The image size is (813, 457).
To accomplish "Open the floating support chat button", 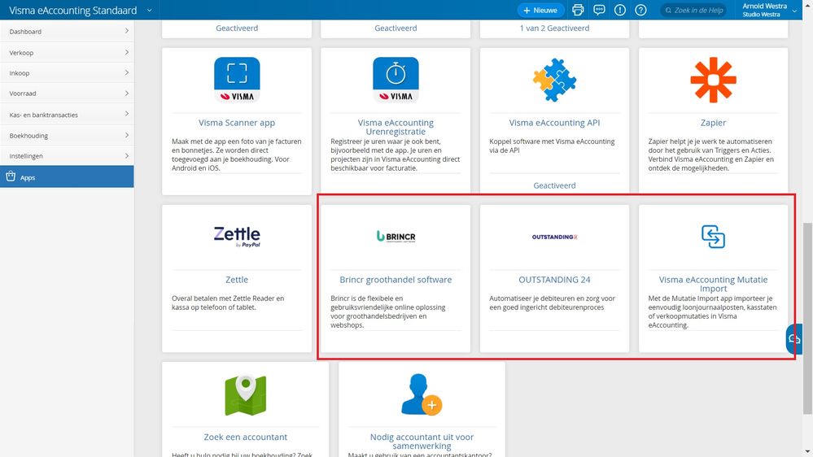I will (x=793, y=339).
